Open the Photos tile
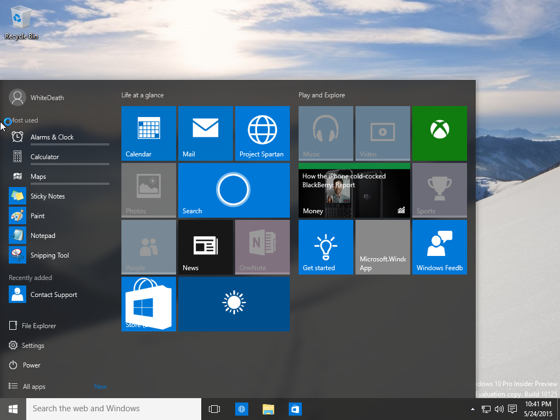This screenshot has width=560, height=420. point(149,190)
